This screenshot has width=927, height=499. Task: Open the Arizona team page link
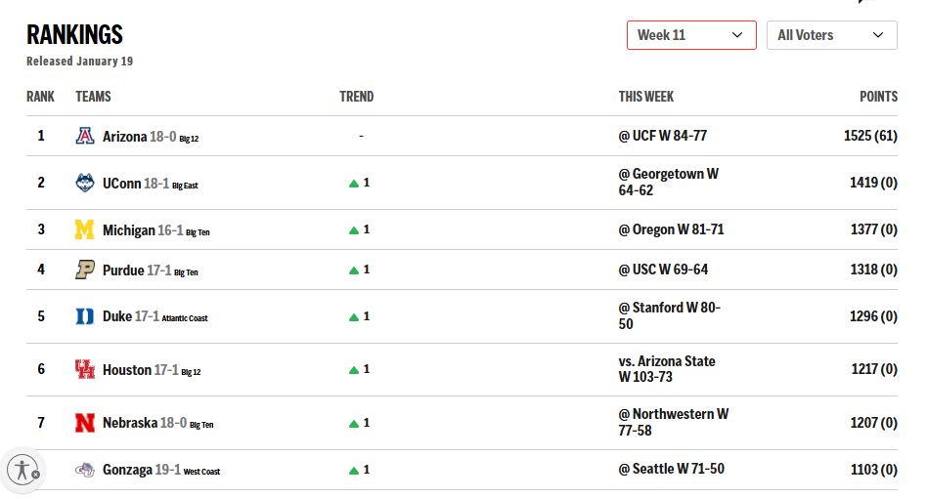pos(124,137)
